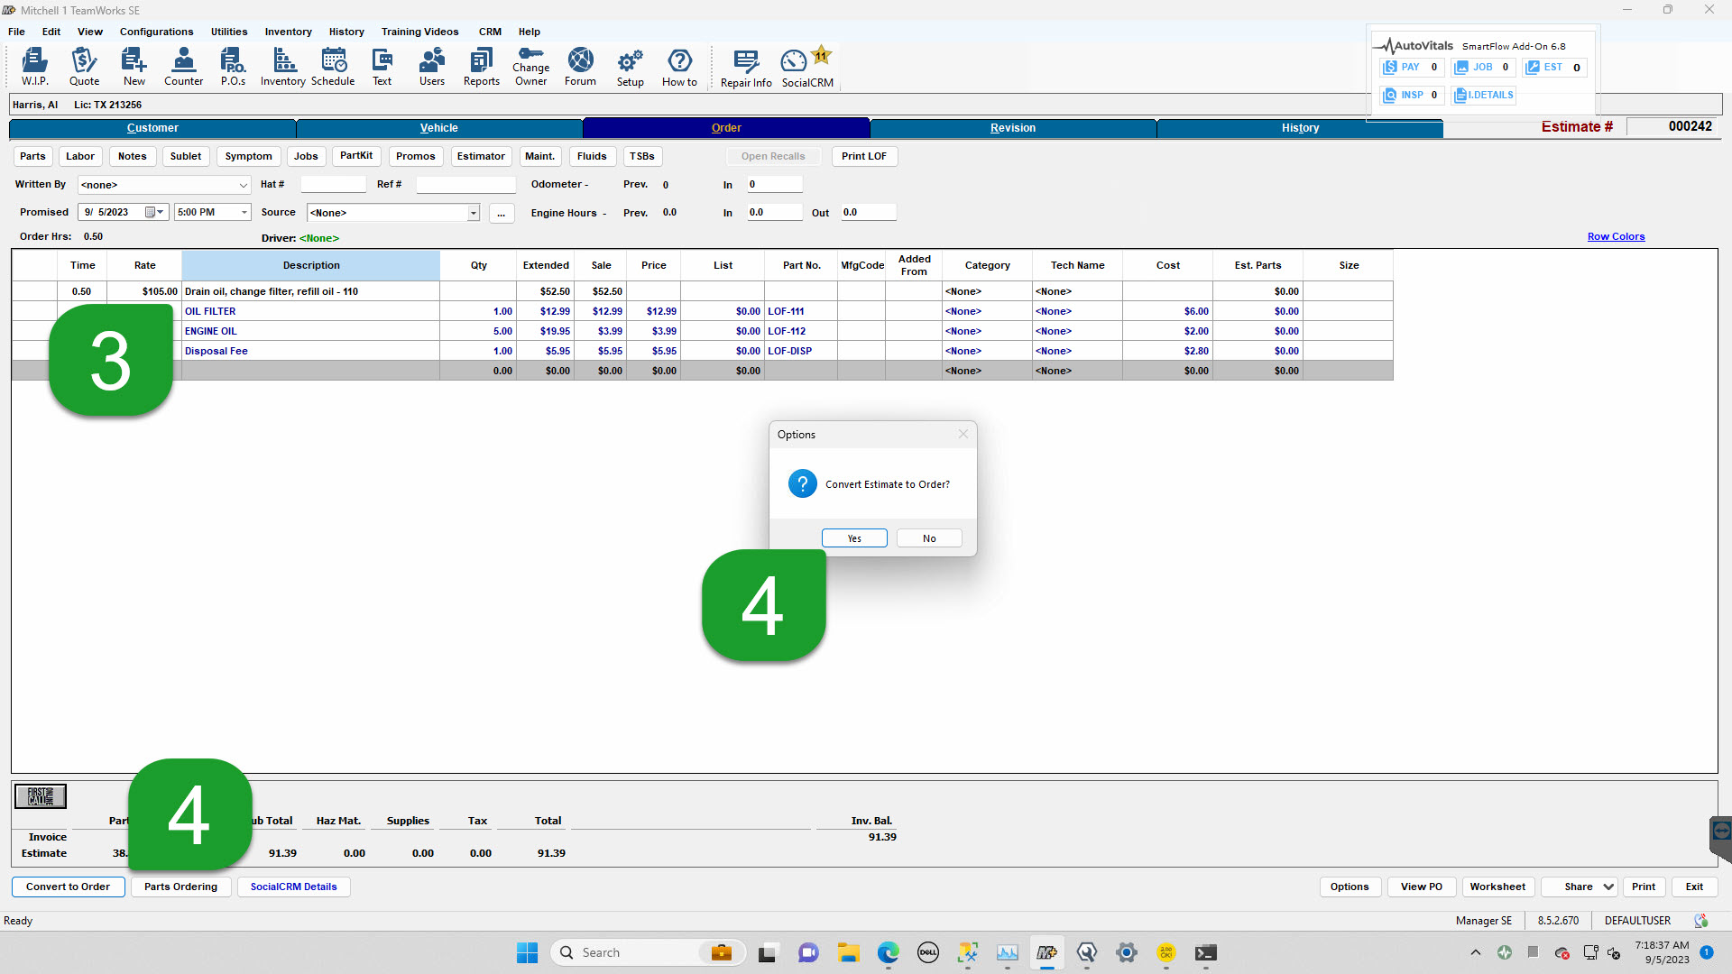Expand the Source dropdown

coord(473,213)
